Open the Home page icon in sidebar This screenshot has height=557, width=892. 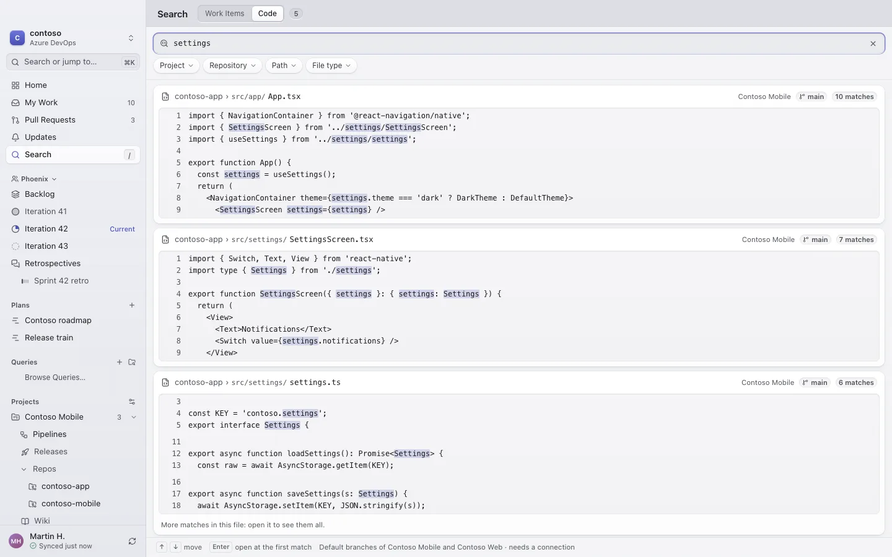pos(15,85)
